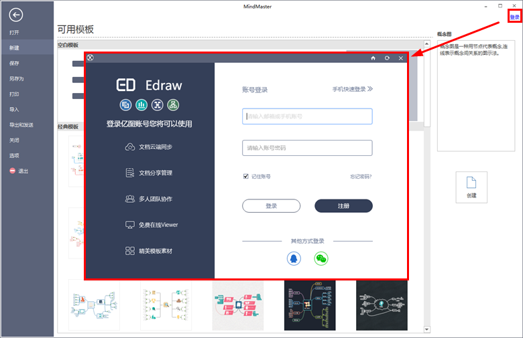
Task: Select the teal icon tree template thumbnail
Action: [166, 305]
